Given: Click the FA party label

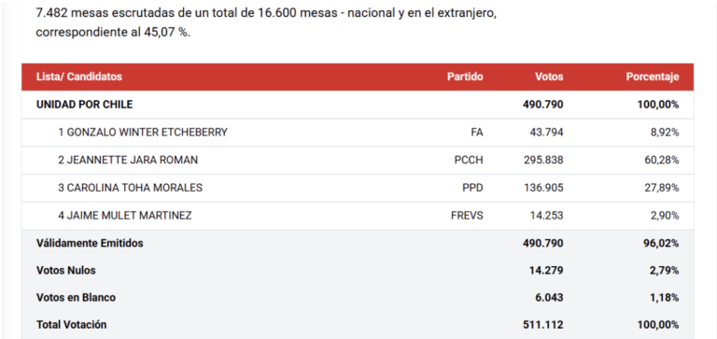Looking at the screenshot, I should (476, 133).
